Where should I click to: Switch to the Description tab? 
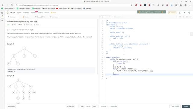click(x=12, y=17)
